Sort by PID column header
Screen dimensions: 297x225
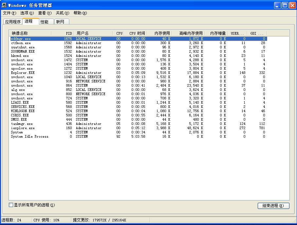point(63,33)
